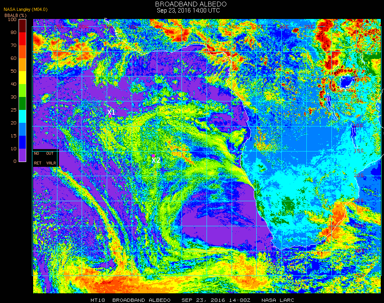This screenshot has width=384, height=303.
Task: Click the 'NO' legend label
Action: (x=36, y=154)
